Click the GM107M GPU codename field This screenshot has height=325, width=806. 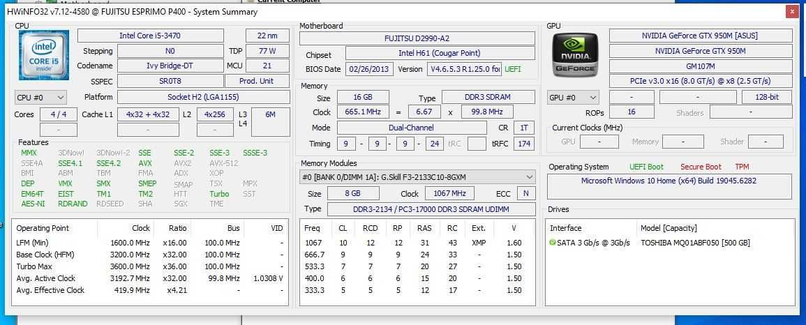click(700, 66)
